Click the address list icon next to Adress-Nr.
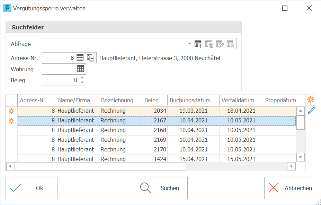This screenshot has height=205, width=321. [90, 58]
